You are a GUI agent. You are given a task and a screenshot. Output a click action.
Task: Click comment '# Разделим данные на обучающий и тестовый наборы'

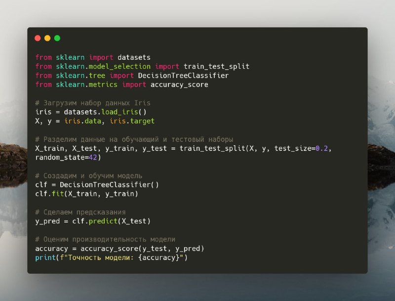134,139
